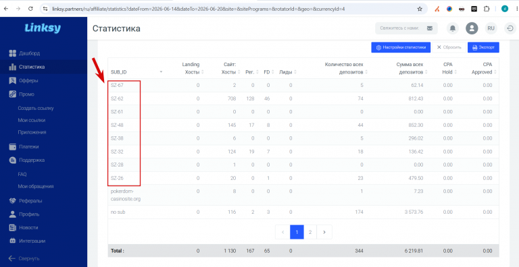Open Создать ссылку under Промо
The height and width of the screenshot is (267, 519).
(x=36, y=108)
